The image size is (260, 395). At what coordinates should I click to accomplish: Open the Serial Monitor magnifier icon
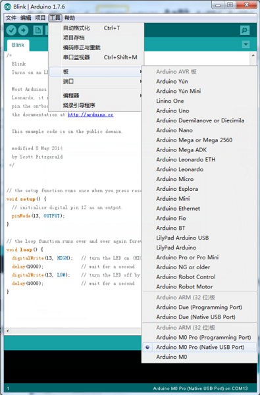click(x=245, y=30)
